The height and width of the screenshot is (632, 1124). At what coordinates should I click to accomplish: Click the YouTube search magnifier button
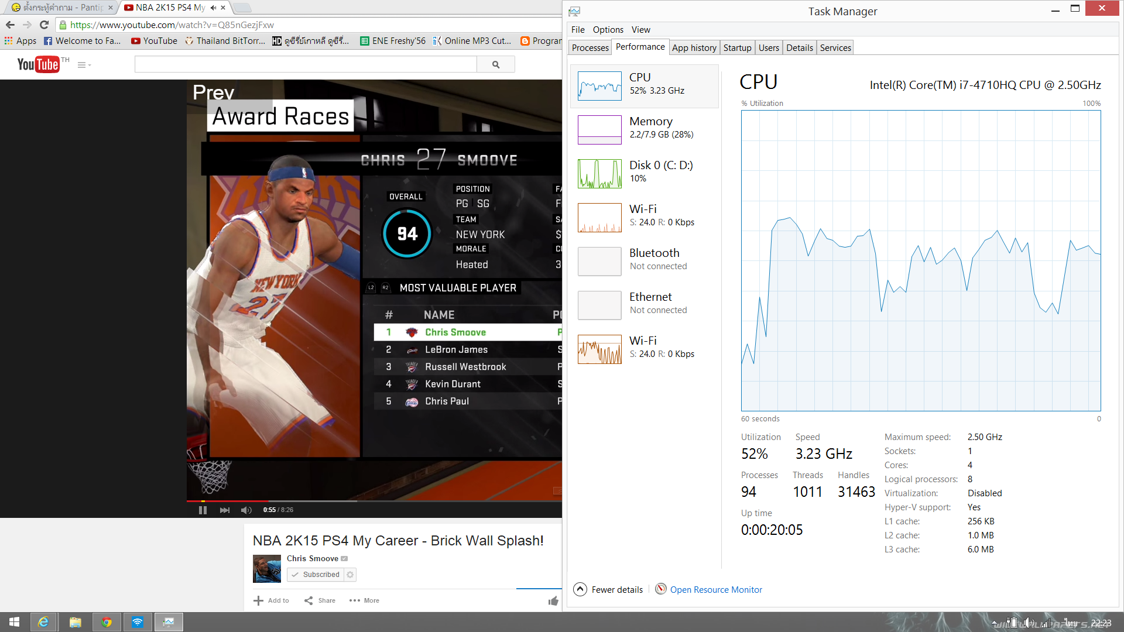coord(496,64)
